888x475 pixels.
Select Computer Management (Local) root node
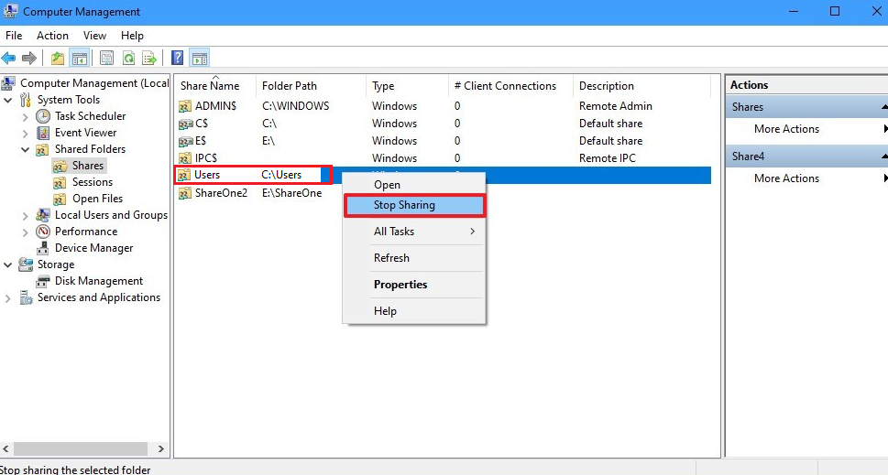(94, 83)
